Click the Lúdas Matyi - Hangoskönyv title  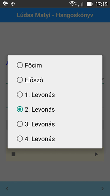click(x=55, y=15)
